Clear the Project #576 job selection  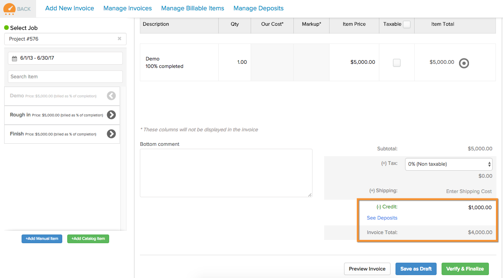(120, 39)
